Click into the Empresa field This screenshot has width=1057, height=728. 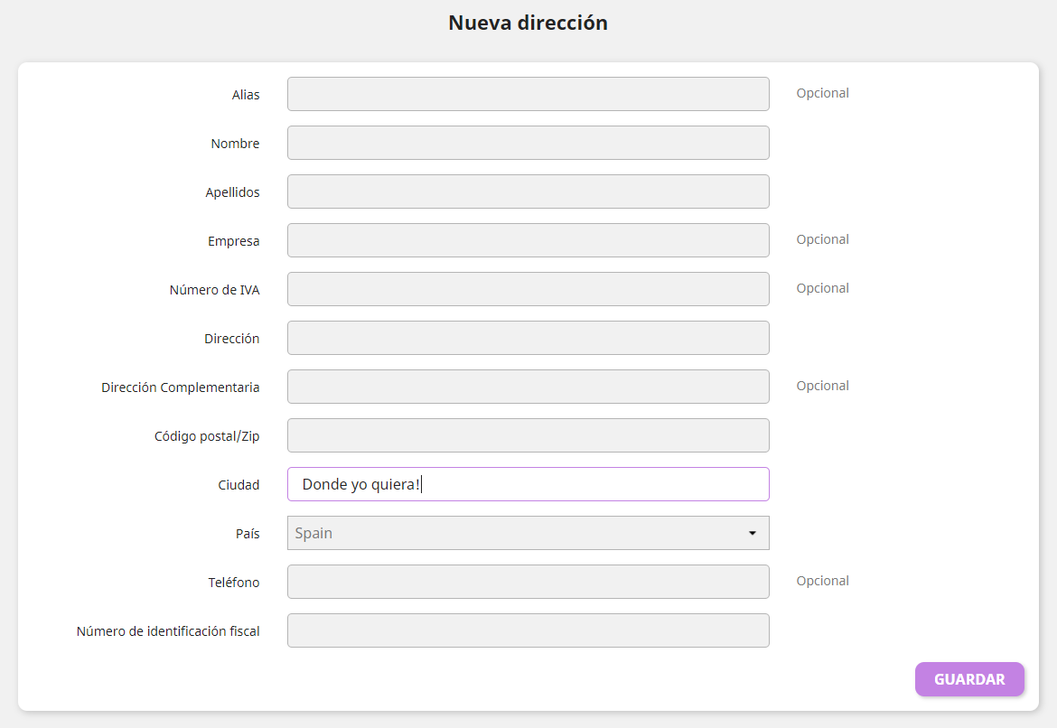point(528,240)
